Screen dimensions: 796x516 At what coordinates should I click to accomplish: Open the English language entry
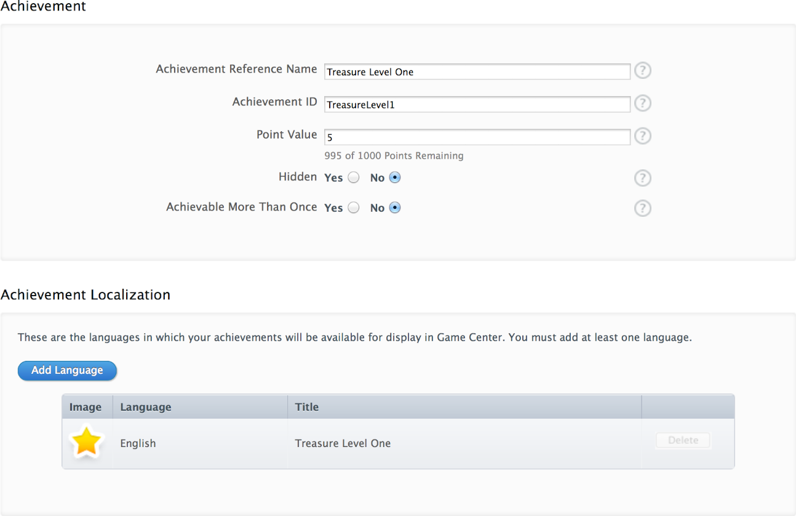138,443
